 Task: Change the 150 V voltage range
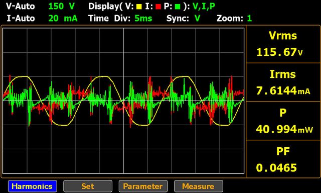coord(61,7)
